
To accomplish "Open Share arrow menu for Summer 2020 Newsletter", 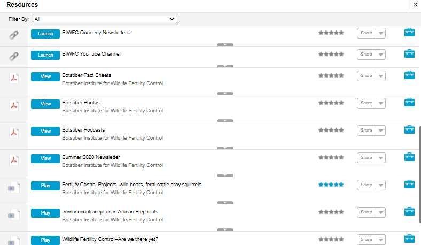I will tap(381, 158).
